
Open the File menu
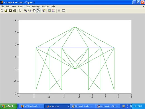2,6
